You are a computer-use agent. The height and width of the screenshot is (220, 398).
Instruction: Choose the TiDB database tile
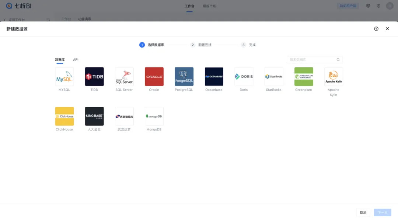94,77
